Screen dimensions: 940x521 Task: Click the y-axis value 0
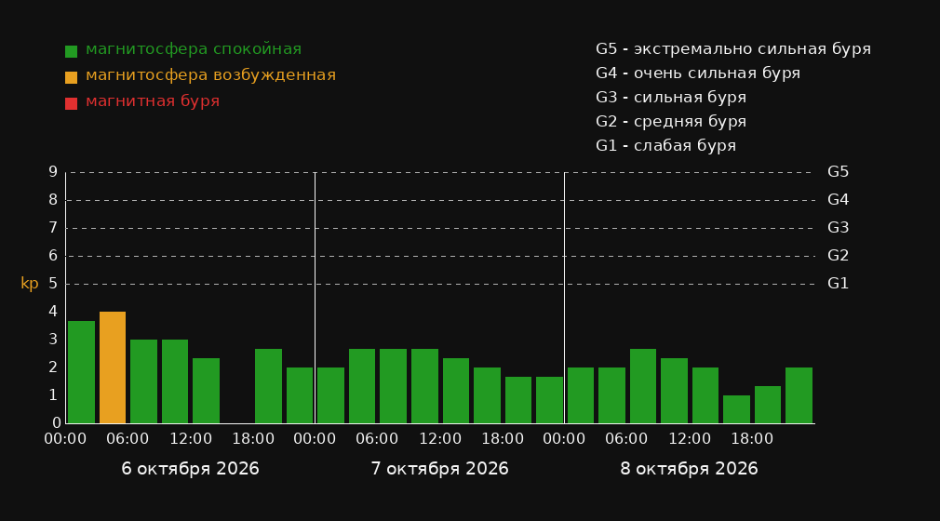(56, 423)
